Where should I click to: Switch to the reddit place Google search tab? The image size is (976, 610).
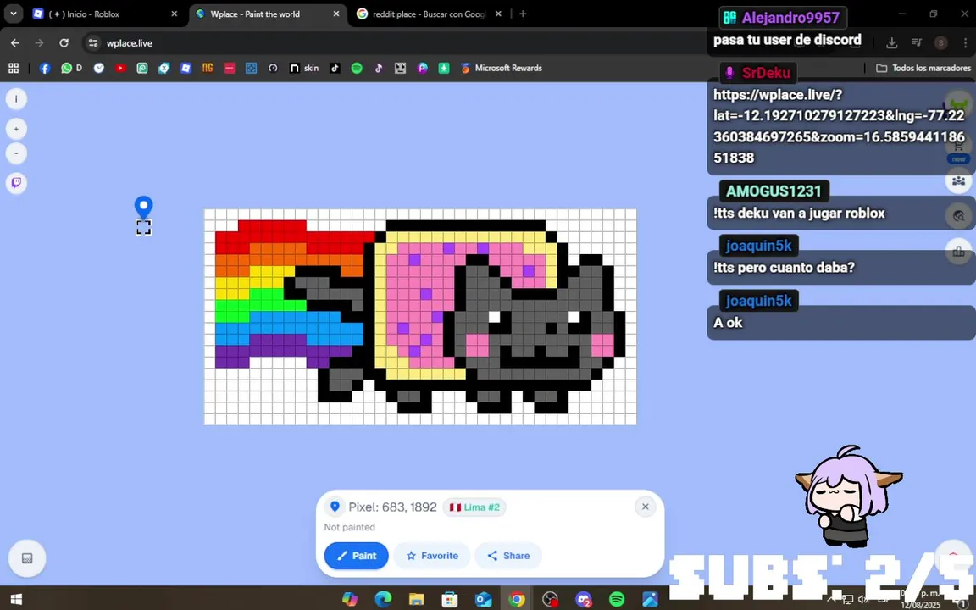[428, 14]
